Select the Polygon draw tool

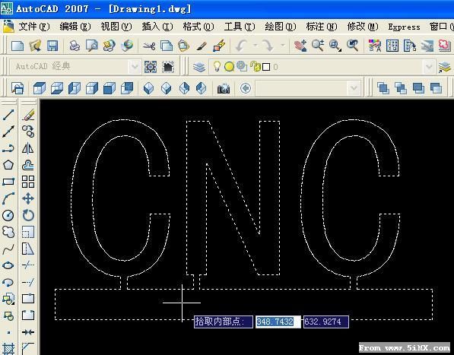coord(8,165)
